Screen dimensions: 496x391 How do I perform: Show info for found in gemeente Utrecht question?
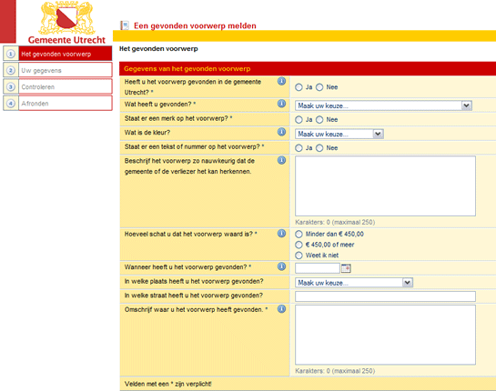point(281,81)
